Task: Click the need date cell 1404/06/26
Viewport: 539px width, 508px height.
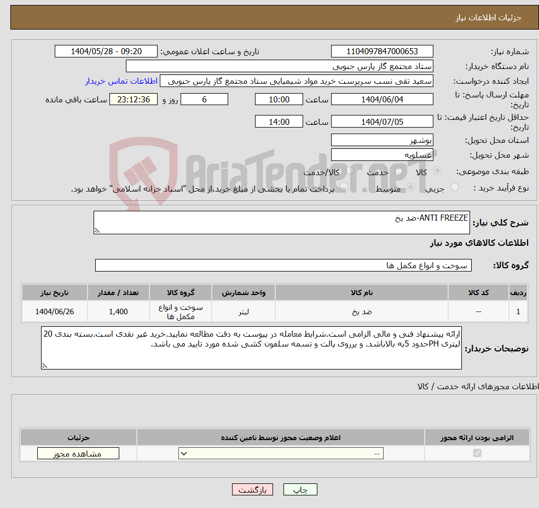Action: (x=55, y=311)
